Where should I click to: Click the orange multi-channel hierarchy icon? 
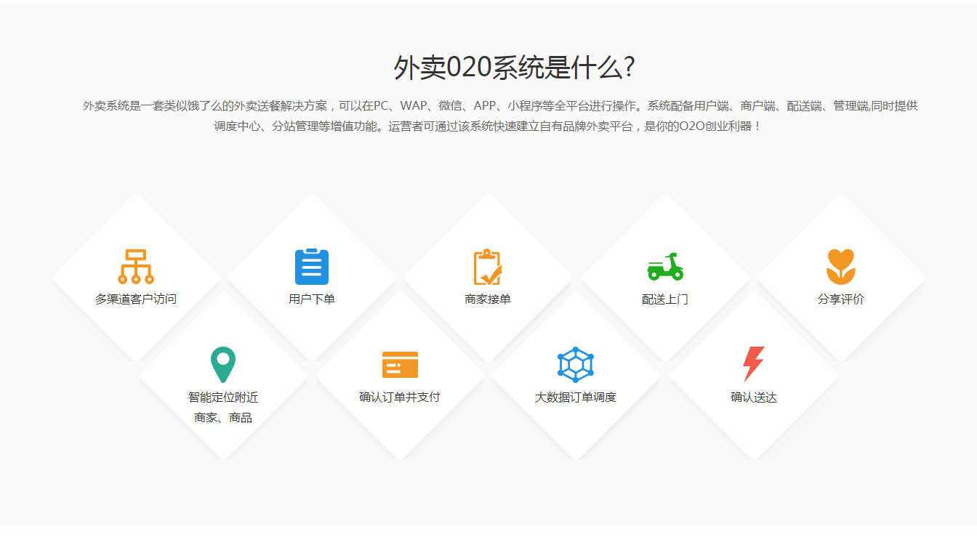pos(136,267)
